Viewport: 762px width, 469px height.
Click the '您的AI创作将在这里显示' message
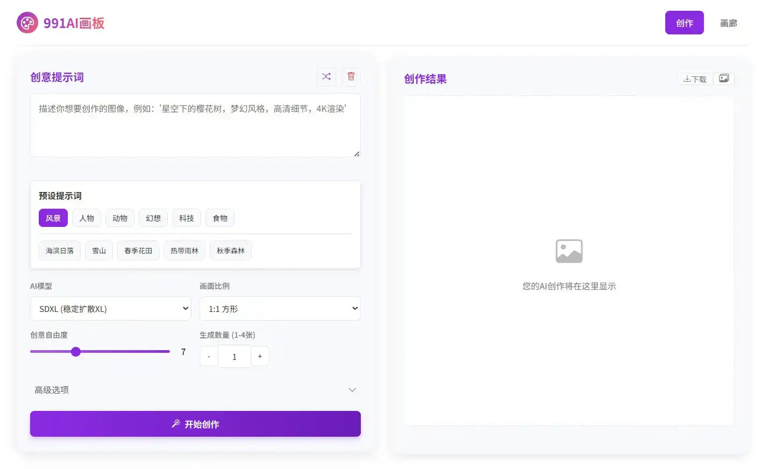pyautogui.click(x=569, y=286)
